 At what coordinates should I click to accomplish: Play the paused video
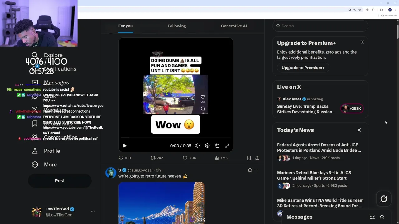pyautogui.click(x=124, y=146)
